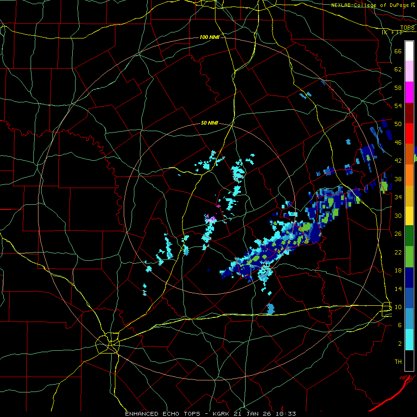Click the '50' legend value
This screenshot has width=417, height=417.
tap(398, 124)
